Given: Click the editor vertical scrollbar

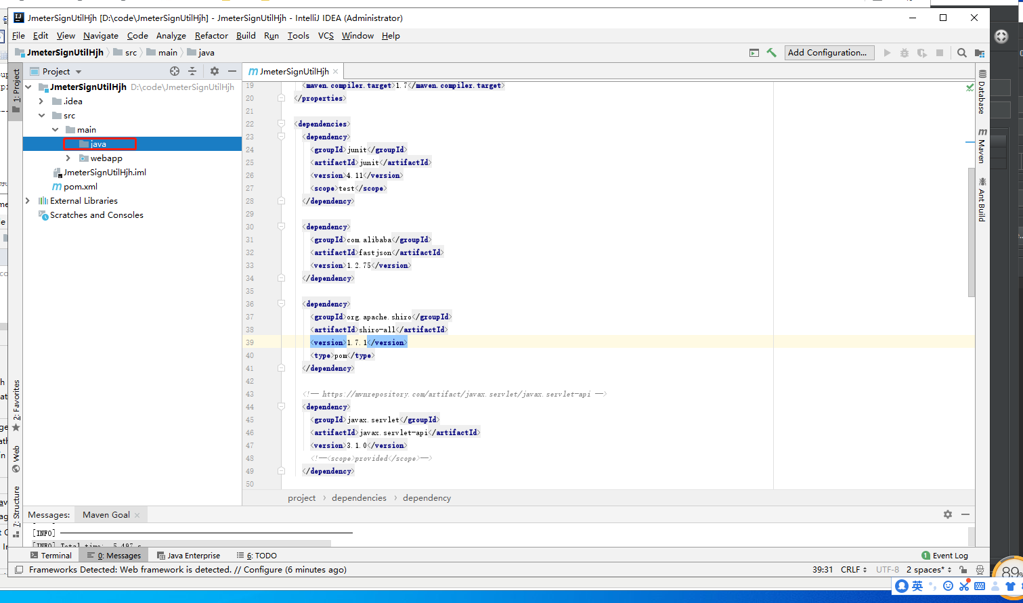Looking at the screenshot, I should [972, 232].
